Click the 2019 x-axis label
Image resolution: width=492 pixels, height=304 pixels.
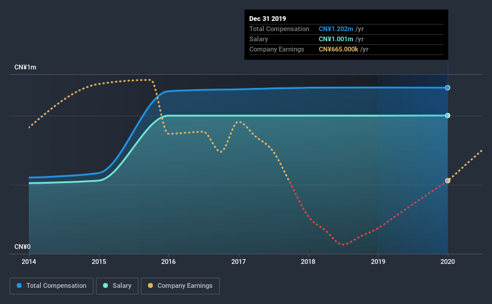378,262
